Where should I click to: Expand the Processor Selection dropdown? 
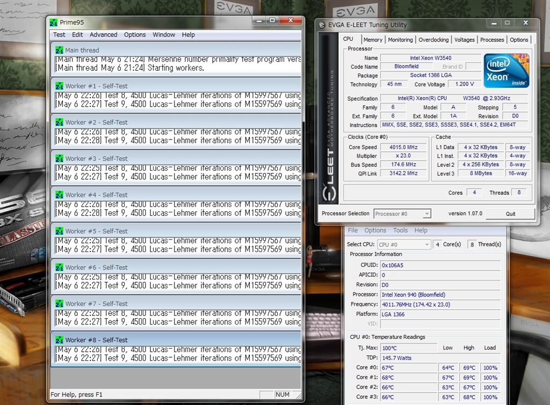(426, 213)
